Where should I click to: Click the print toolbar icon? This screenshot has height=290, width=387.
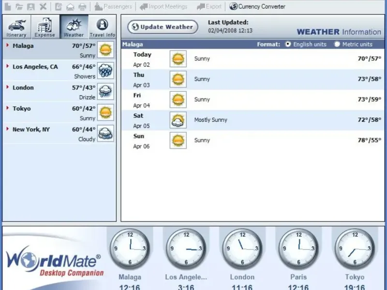[83, 7]
